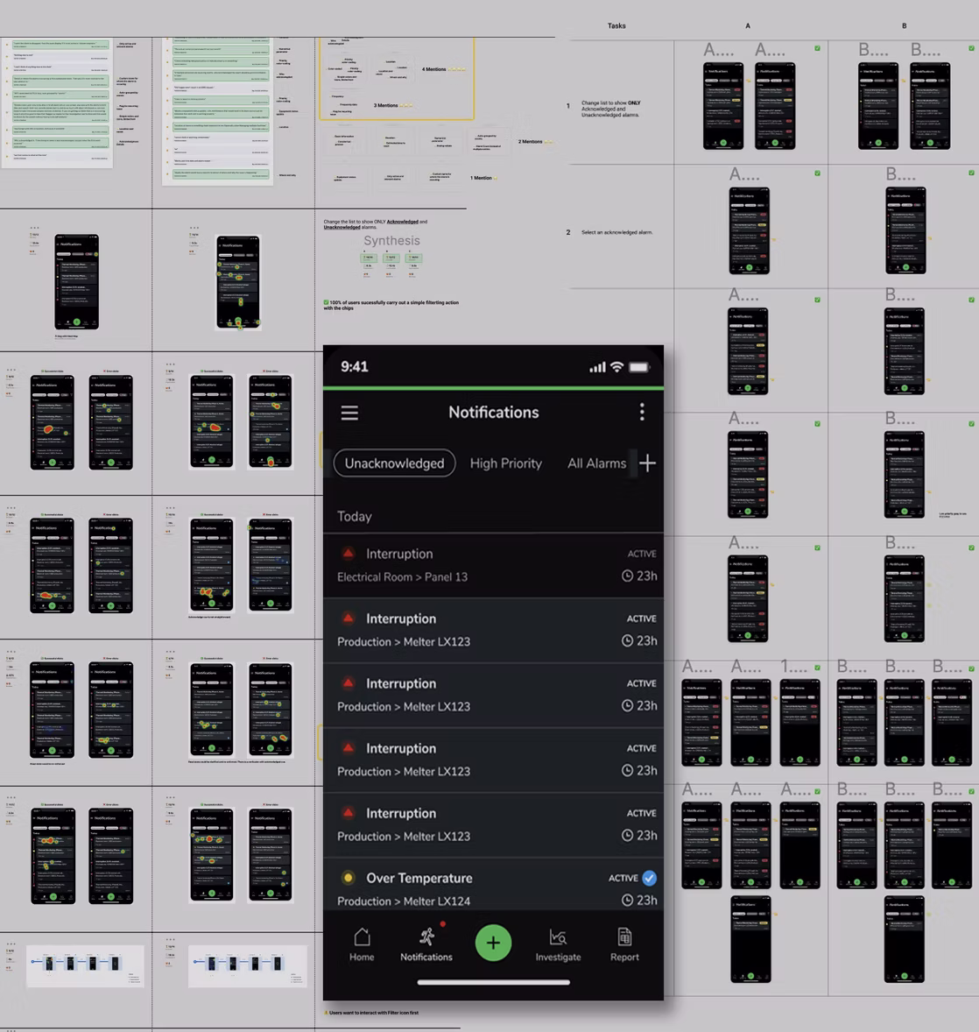Image resolution: width=979 pixels, height=1032 pixels.
Task: Click the red alert triangle on Electrical Room alarm
Action: [x=349, y=553]
